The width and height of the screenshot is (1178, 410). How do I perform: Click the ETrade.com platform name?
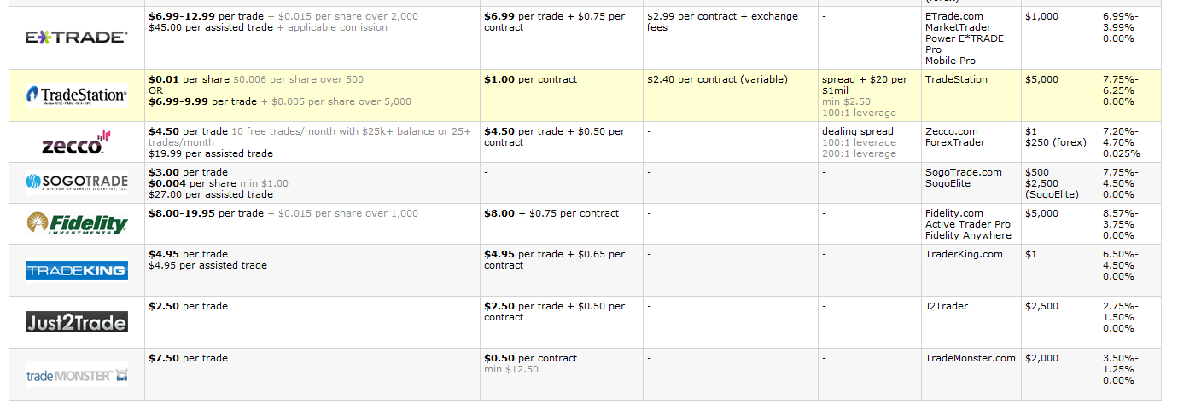[x=953, y=16]
